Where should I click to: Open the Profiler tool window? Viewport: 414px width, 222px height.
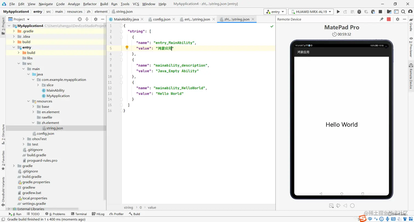116,214
